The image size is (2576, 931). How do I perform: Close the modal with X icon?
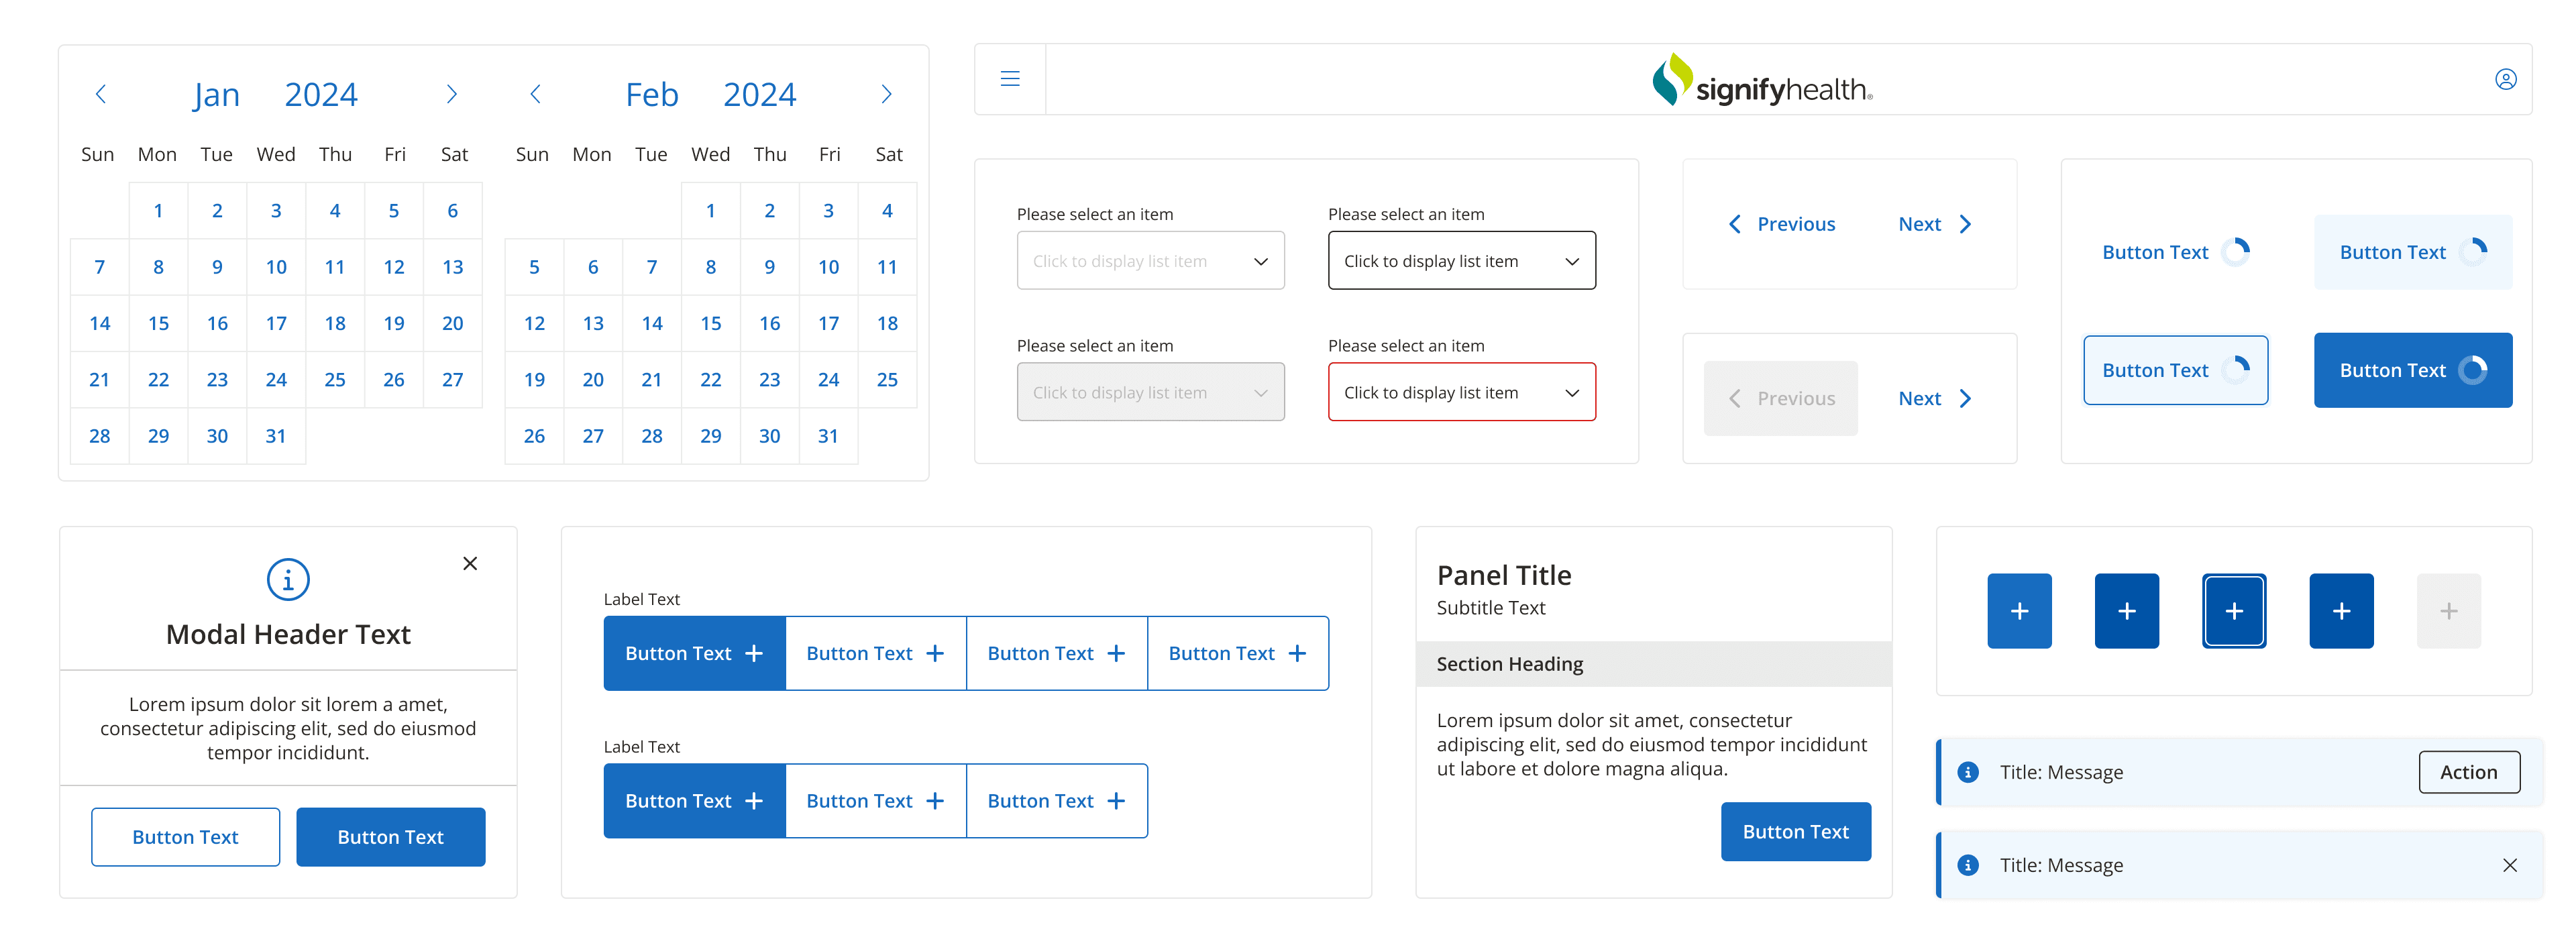(x=470, y=564)
